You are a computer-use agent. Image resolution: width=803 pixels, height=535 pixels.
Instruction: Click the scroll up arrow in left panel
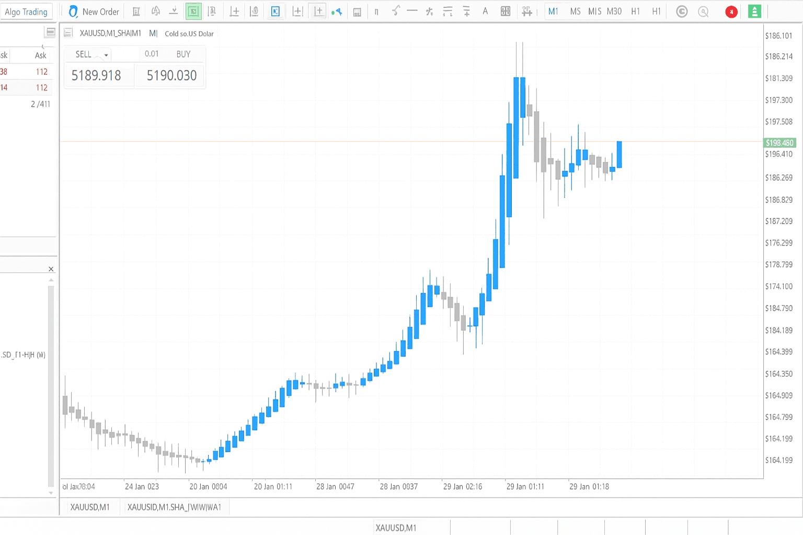tap(51, 280)
